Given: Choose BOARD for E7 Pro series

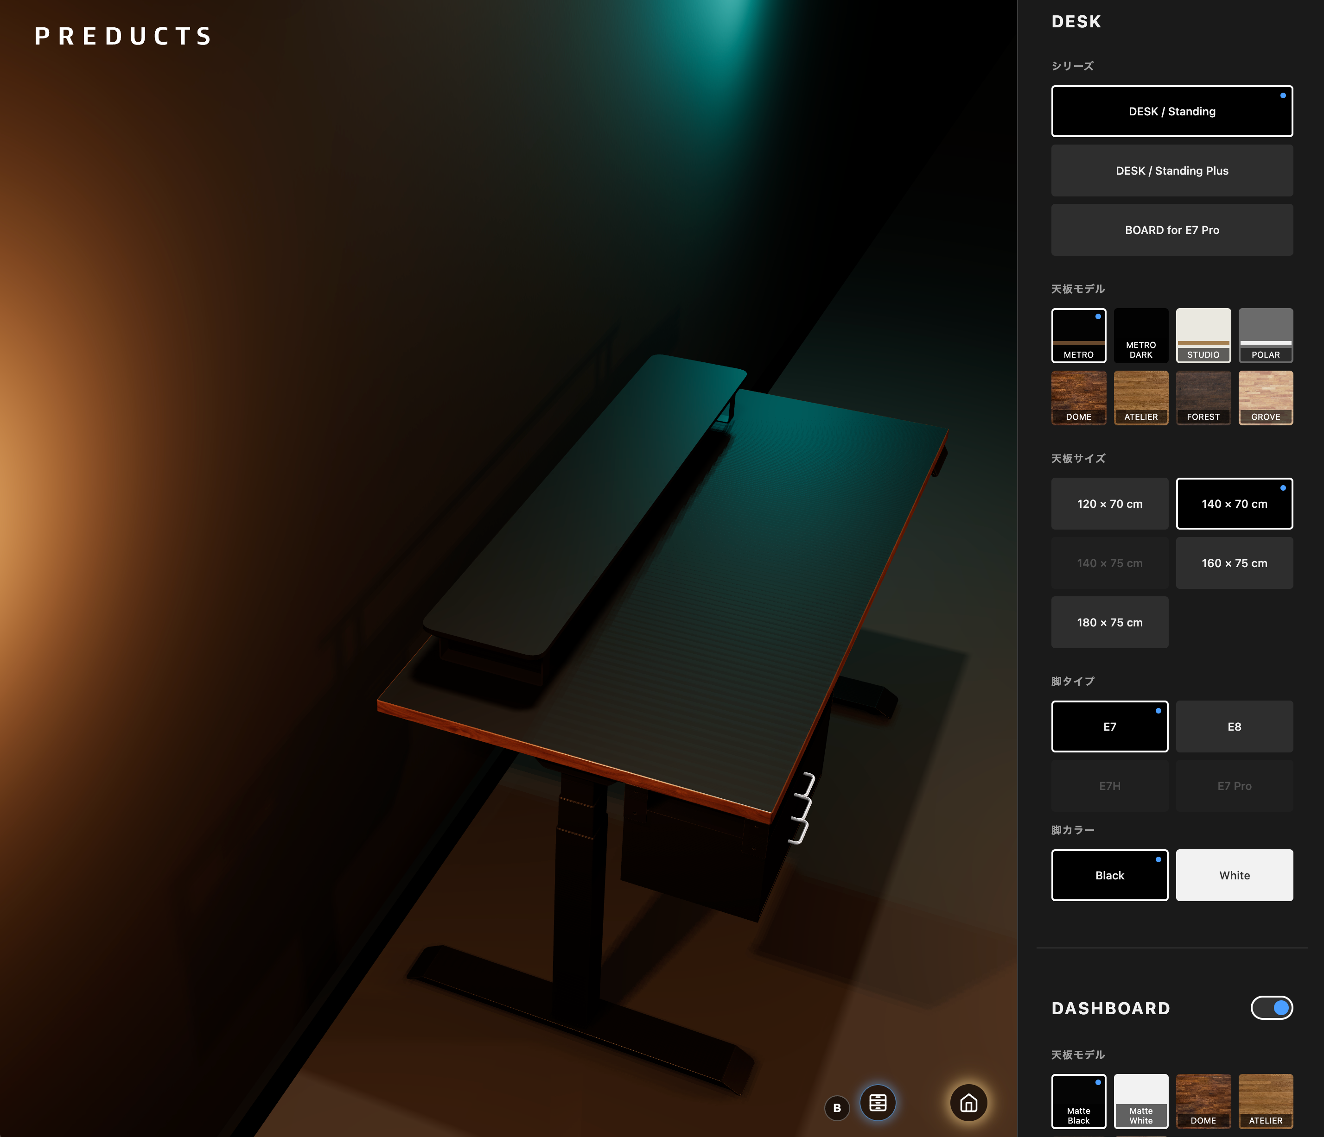Looking at the screenshot, I should (1171, 230).
